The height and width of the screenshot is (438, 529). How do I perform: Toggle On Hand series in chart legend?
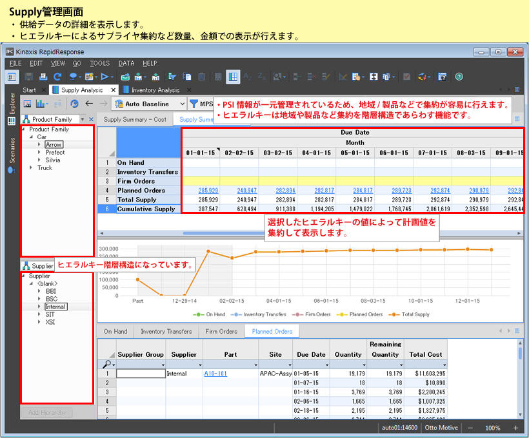(x=210, y=315)
